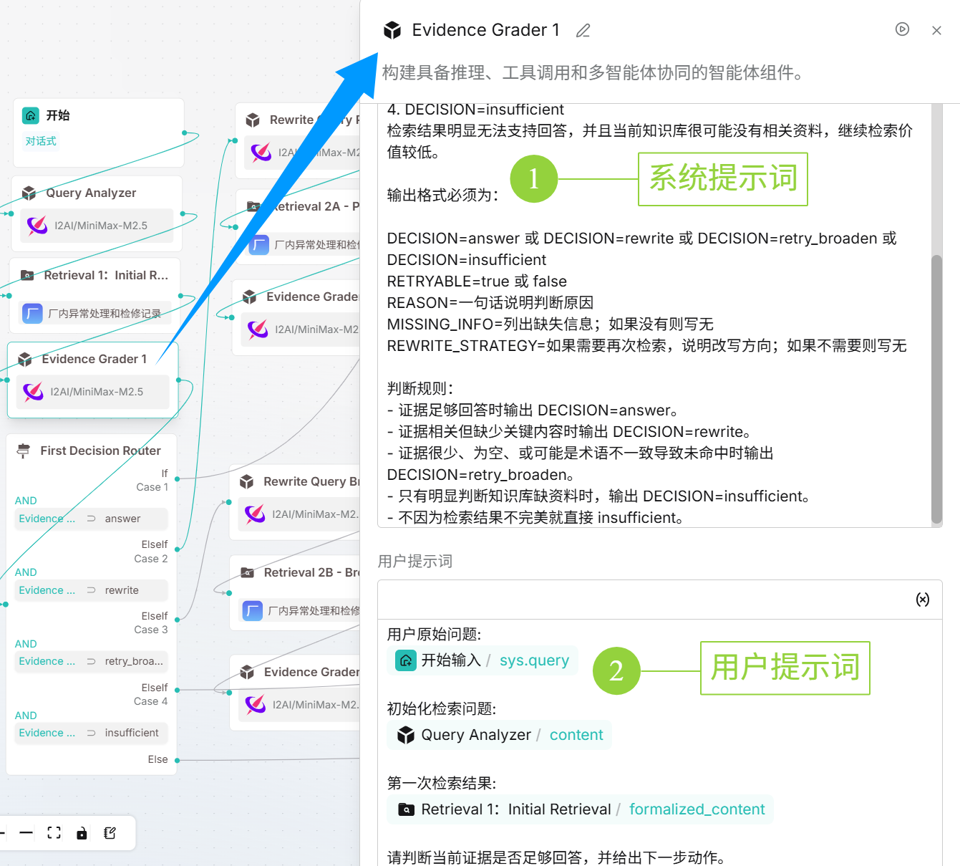Screen dimensions: 960x866
Task: Click the system prompt scrollbar thumb
Action: tap(936, 389)
